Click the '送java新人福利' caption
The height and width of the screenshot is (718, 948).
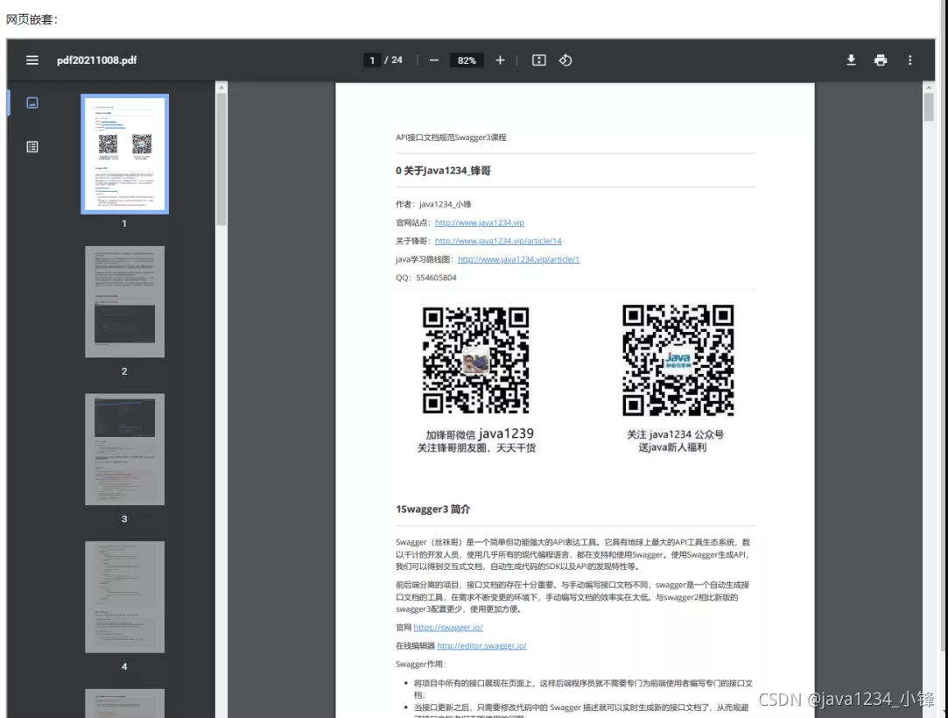(672, 447)
